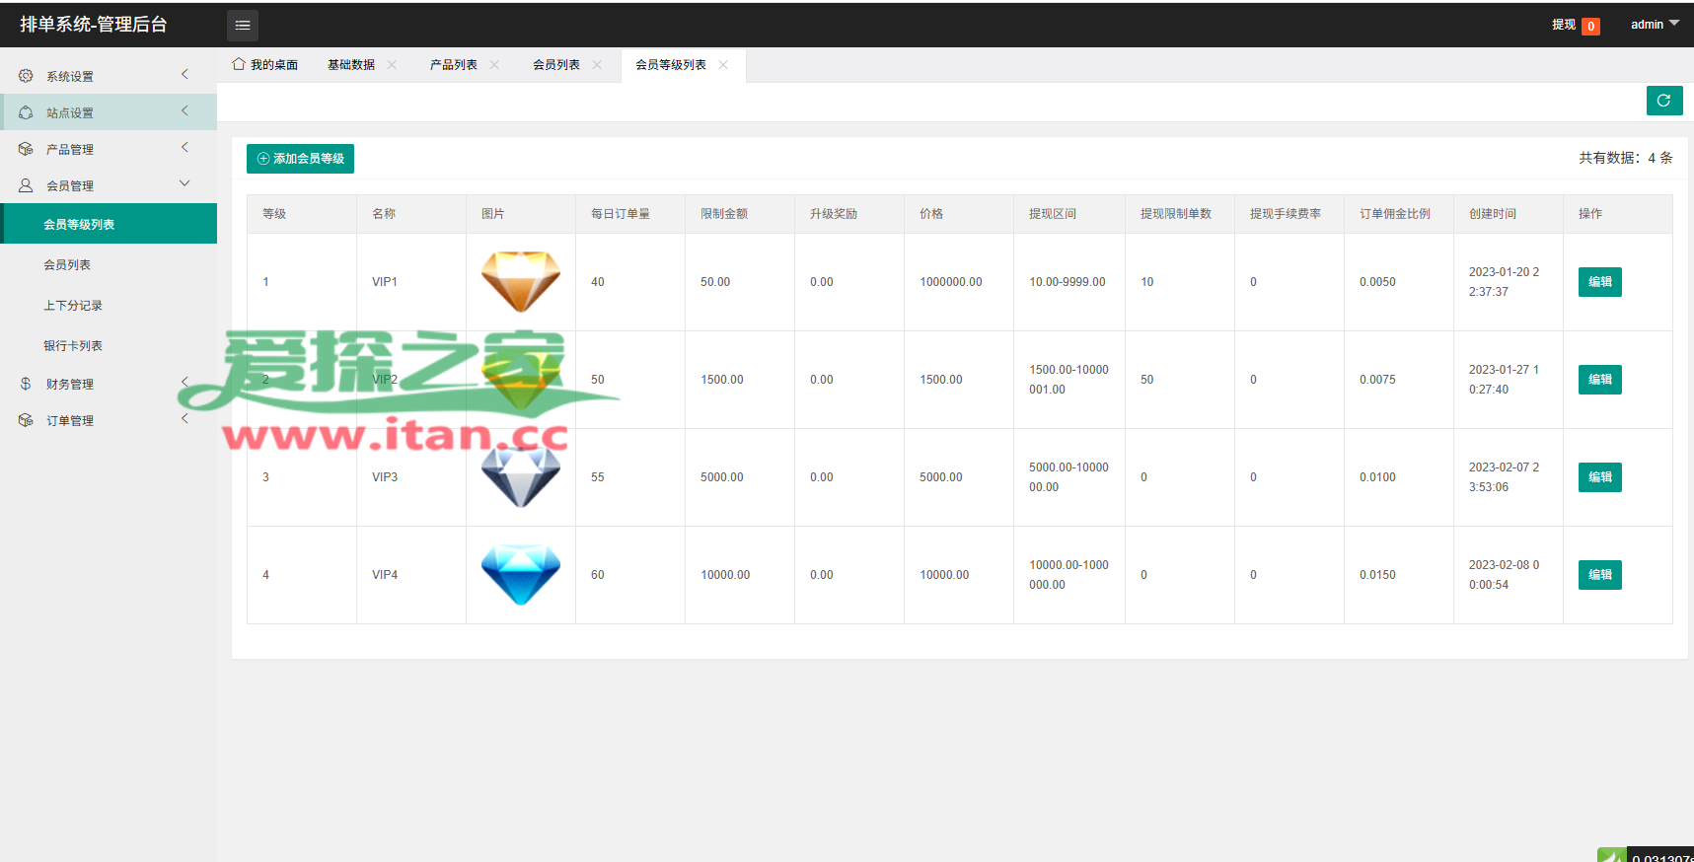Open the VIP1 orange diamond image
This screenshot has height=862, width=1694.
520,281
